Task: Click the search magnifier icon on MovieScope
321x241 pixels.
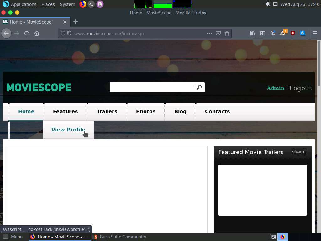Action: (199, 87)
